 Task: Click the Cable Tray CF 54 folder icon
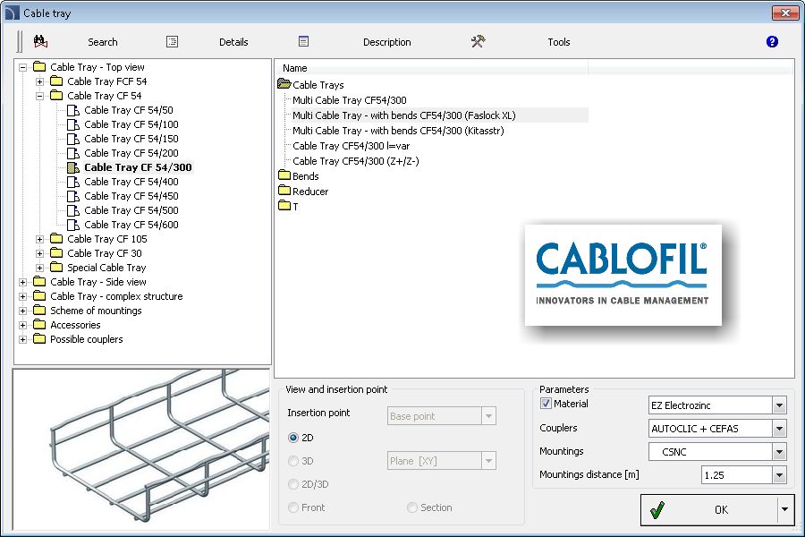pyautogui.click(x=56, y=96)
